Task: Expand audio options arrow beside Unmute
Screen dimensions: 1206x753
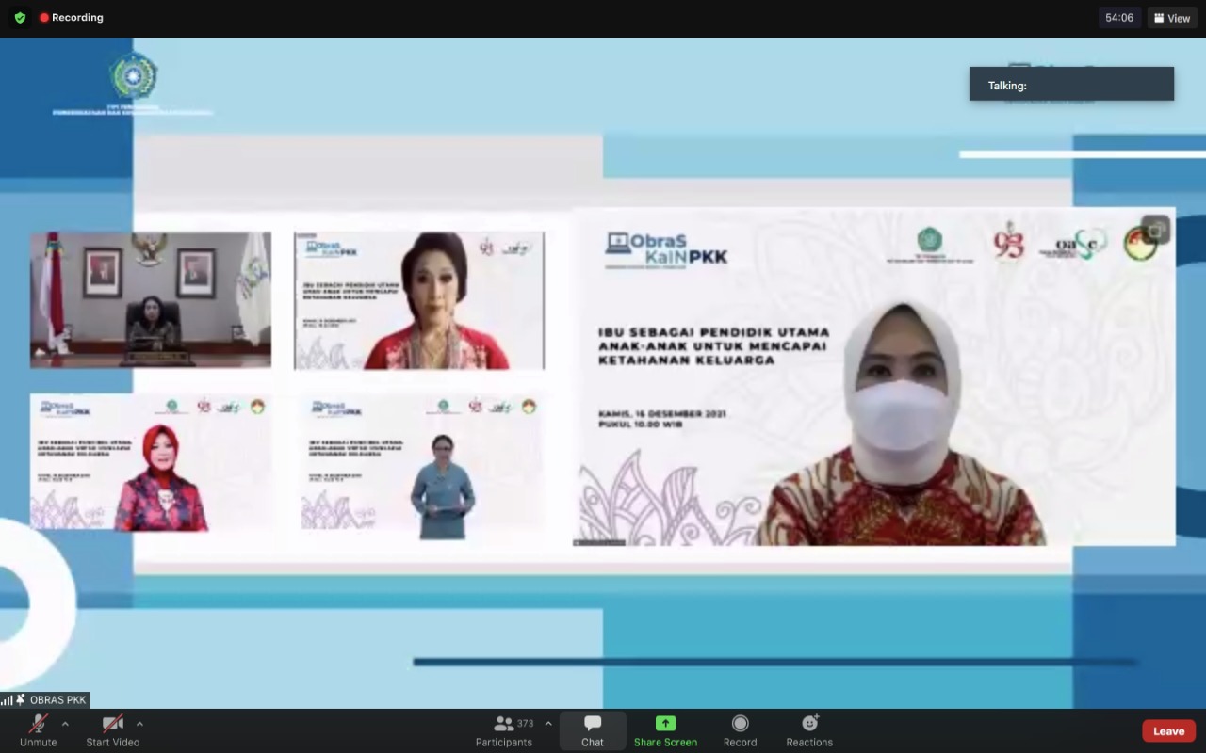Action: coord(65,724)
